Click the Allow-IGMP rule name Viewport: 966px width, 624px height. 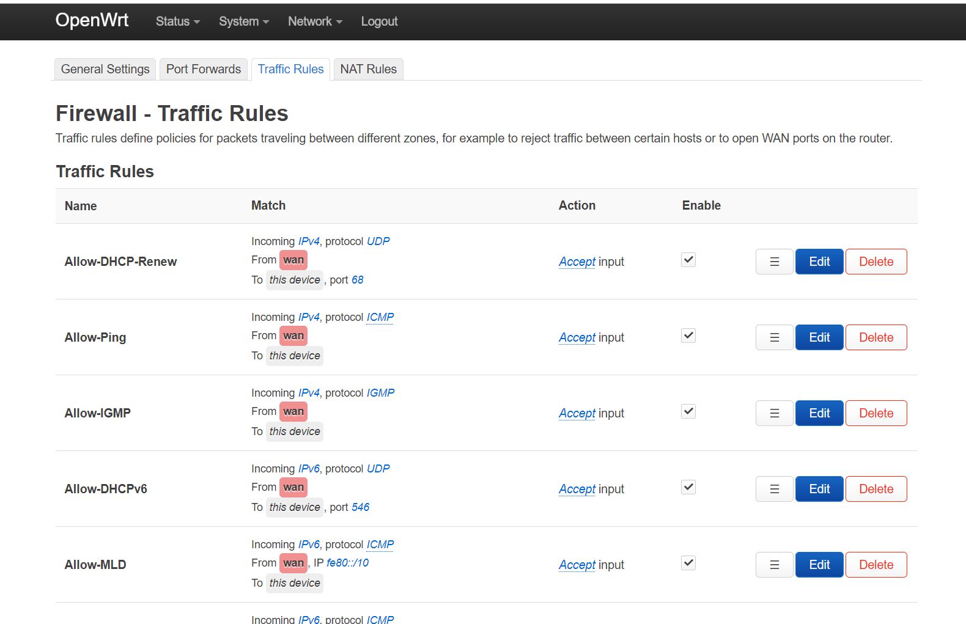(98, 413)
